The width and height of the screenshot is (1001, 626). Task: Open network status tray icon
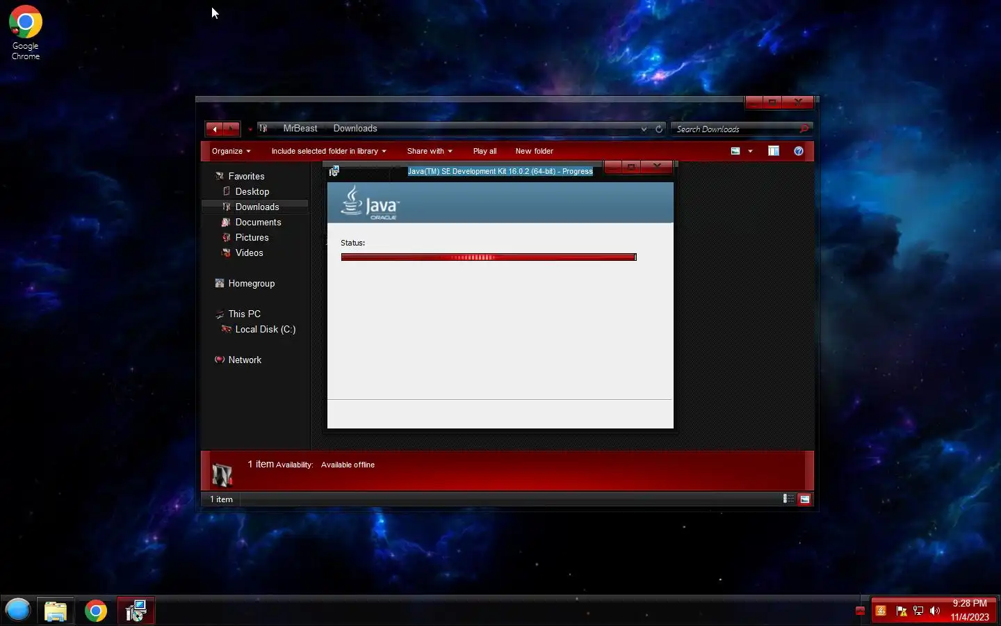click(918, 611)
